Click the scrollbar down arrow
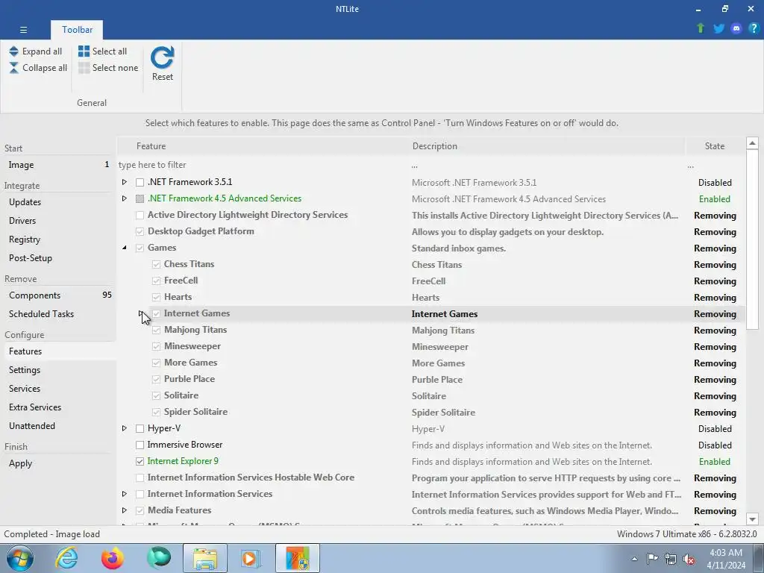The image size is (764, 573). click(x=752, y=519)
